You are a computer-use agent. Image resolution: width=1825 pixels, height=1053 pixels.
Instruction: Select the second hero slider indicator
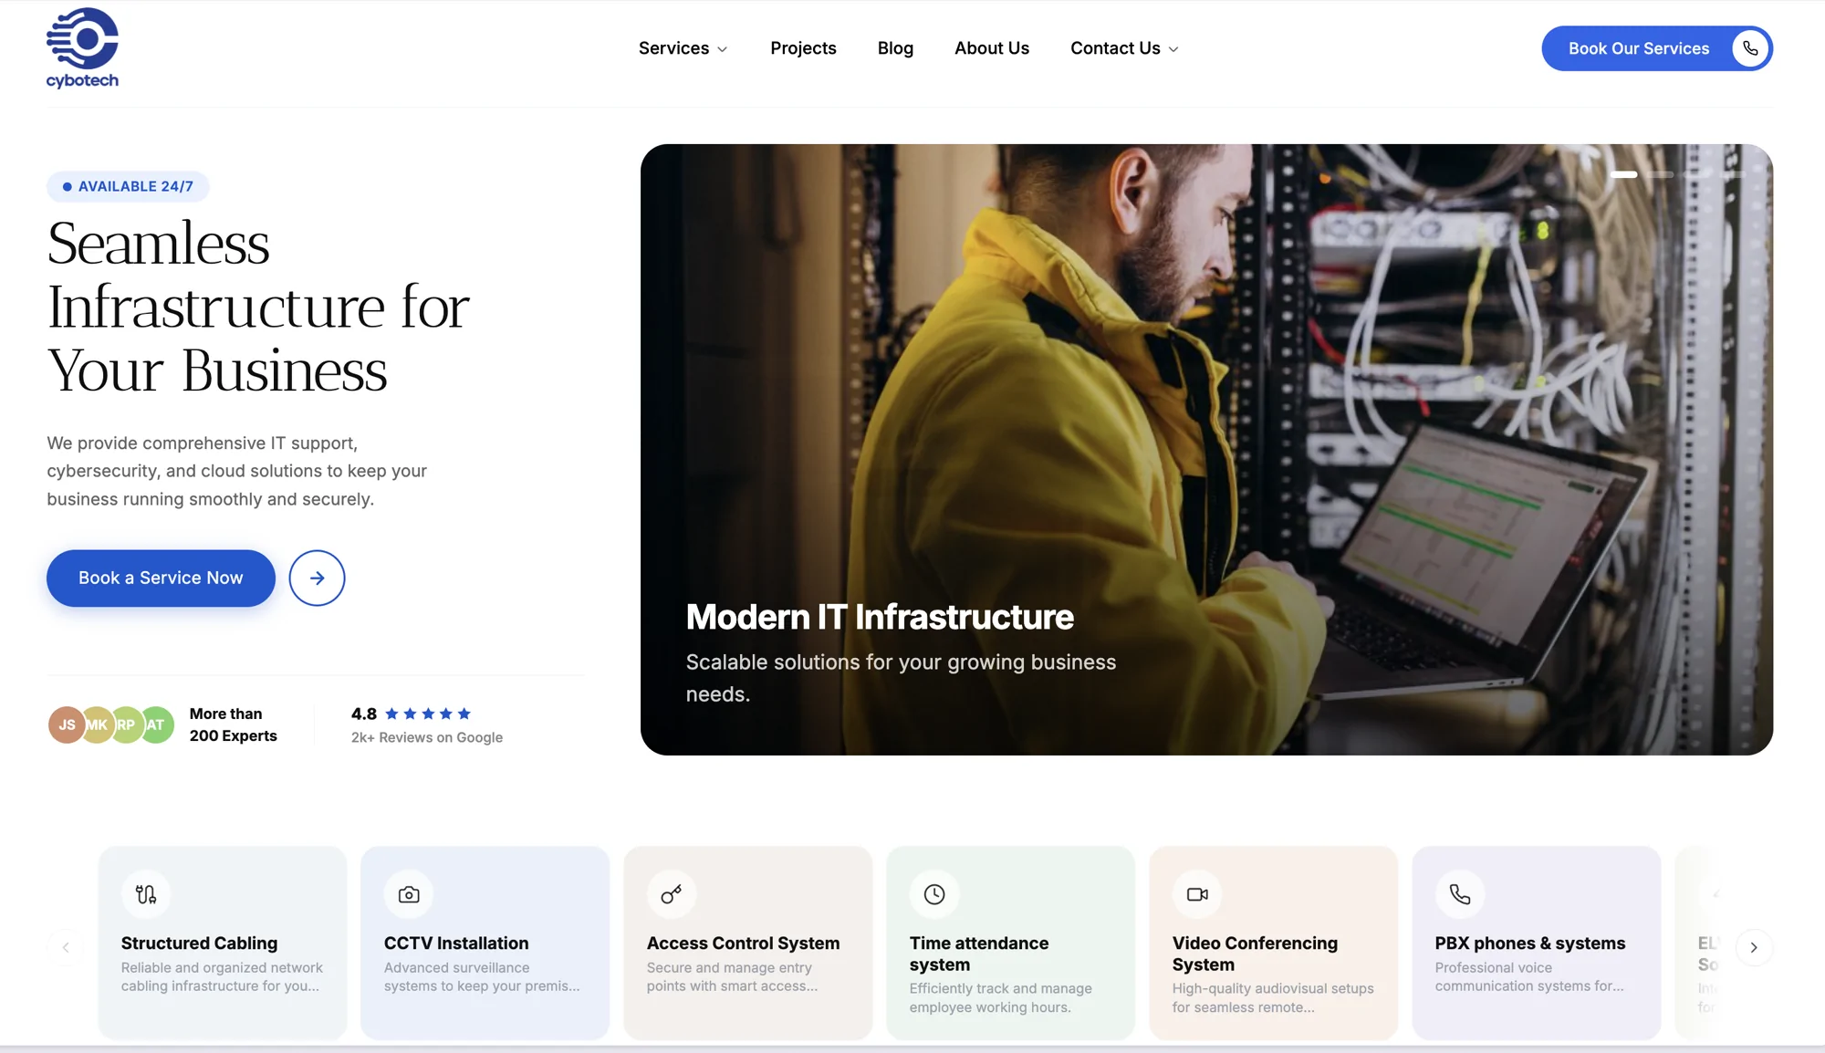(x=1661, y=174)
